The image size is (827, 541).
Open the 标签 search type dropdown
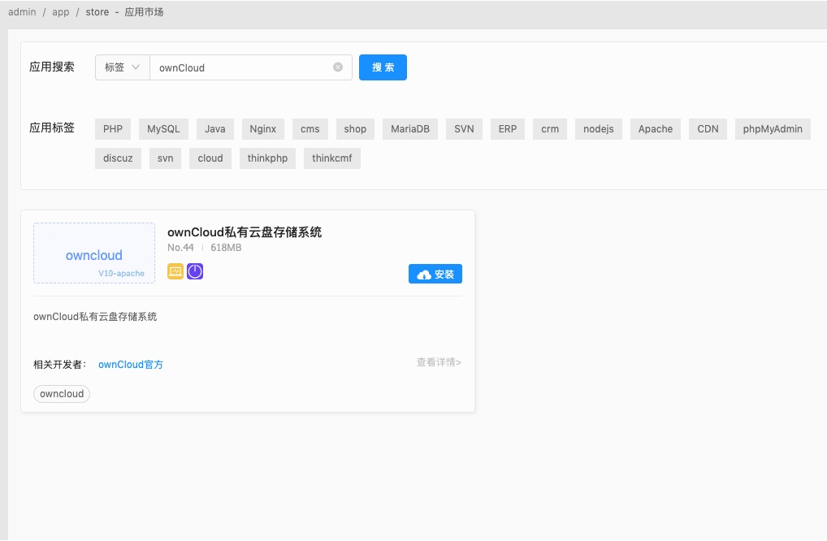[123, 67]
